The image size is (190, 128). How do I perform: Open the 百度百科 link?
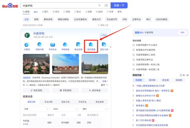click(x=27, y=78)
